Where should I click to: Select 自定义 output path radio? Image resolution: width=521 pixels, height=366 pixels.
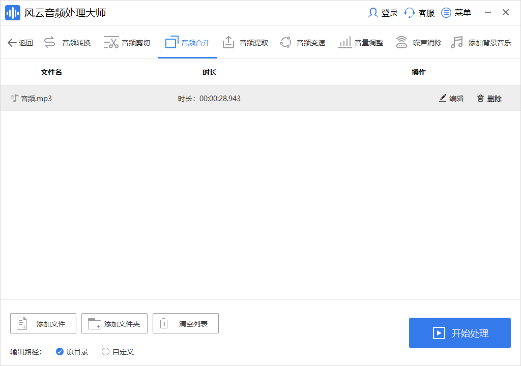(x=105, y=352)
